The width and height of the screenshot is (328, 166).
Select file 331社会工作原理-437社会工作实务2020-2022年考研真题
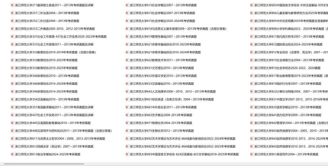(x=59, y=36)
